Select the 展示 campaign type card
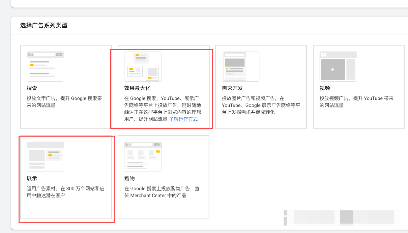 point(66,177)
